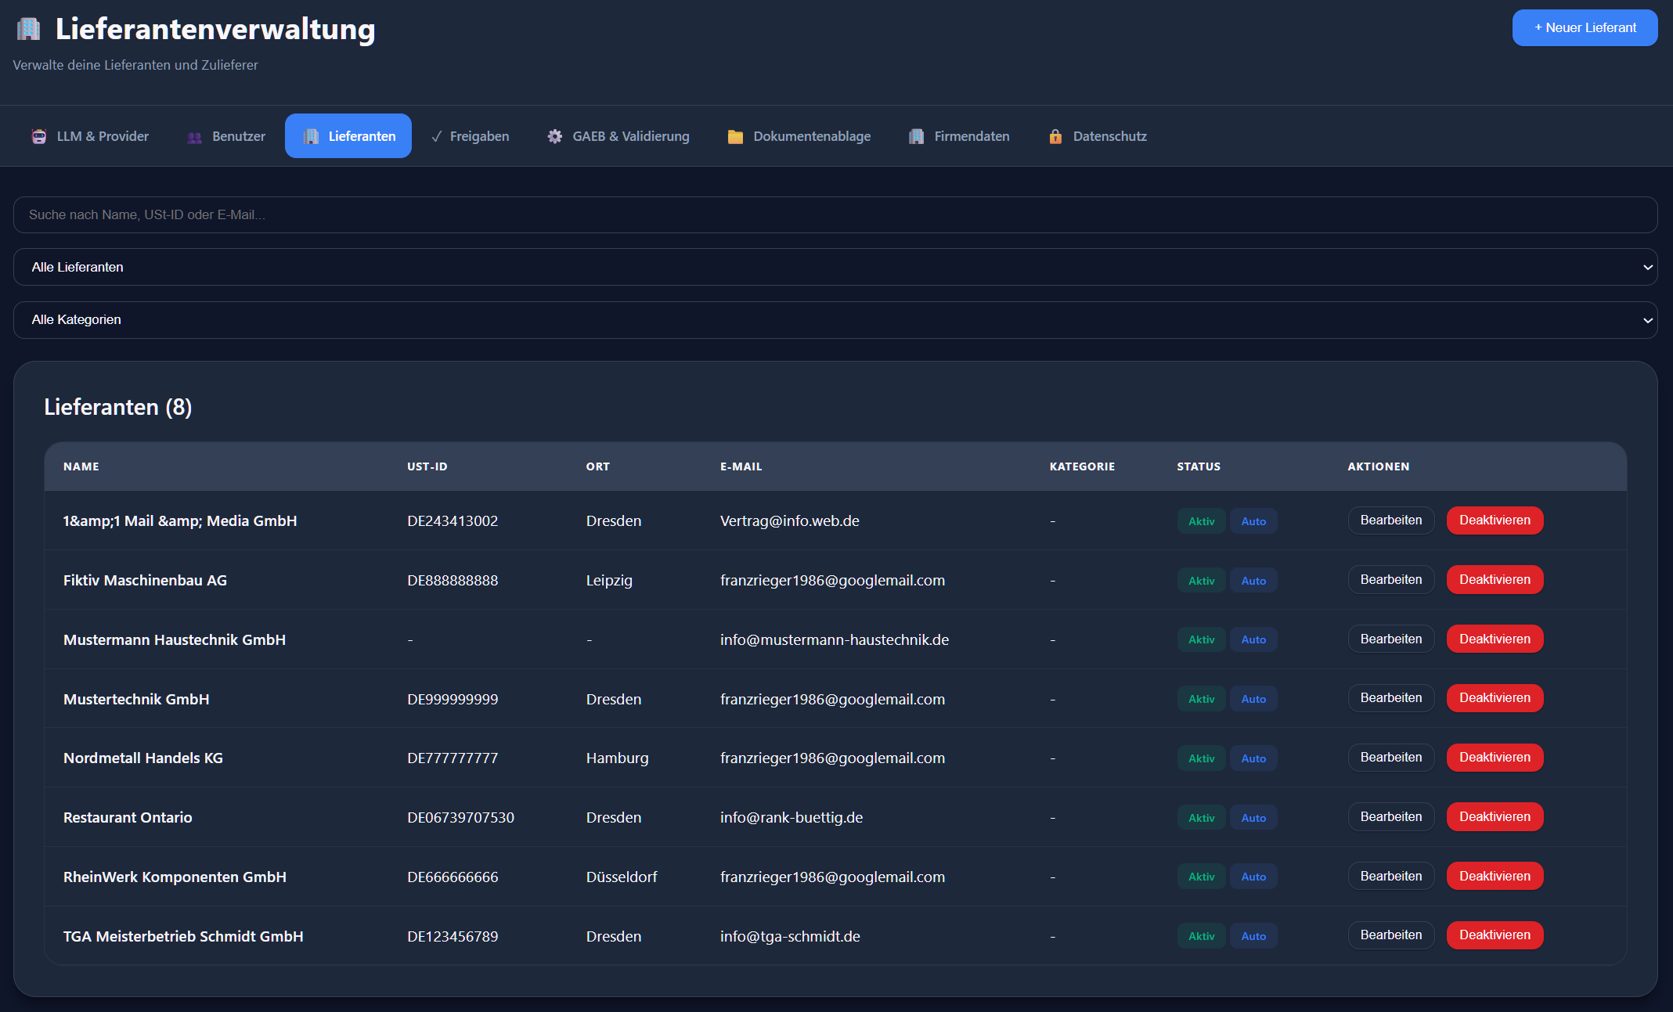The image size is (1673, 1012).
Task: Click the checkmark icon of Freigaben tab
Action: coord(437,136)
